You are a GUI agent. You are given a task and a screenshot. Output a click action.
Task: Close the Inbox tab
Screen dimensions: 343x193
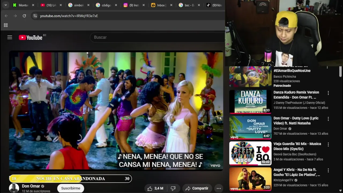(171, 5)
